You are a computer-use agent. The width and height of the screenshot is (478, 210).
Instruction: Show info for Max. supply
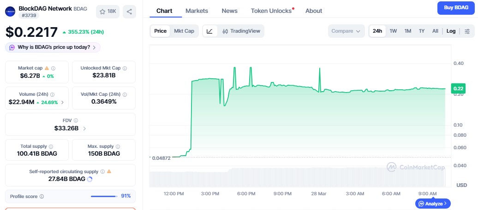click(118, 146)
